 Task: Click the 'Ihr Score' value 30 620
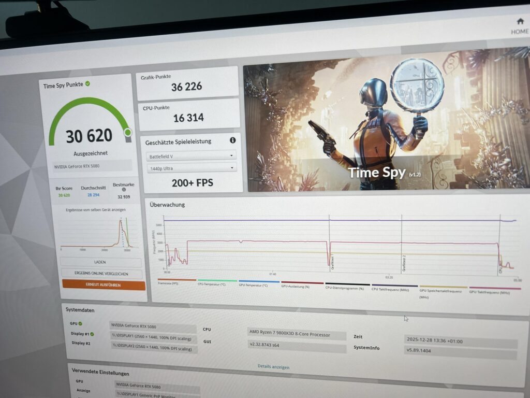point(64,195)
